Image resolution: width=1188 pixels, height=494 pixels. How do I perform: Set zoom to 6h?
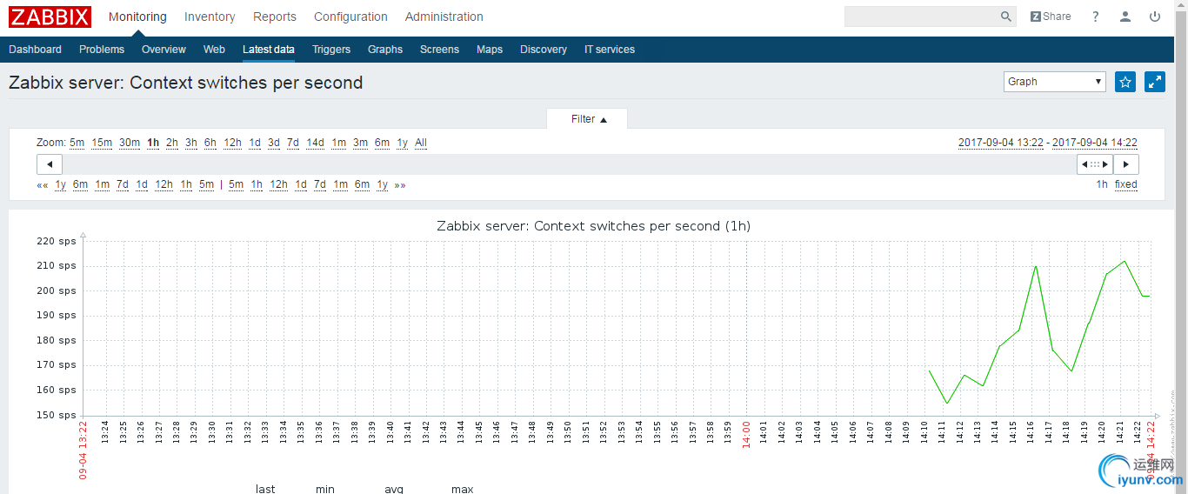pos(210,143)
